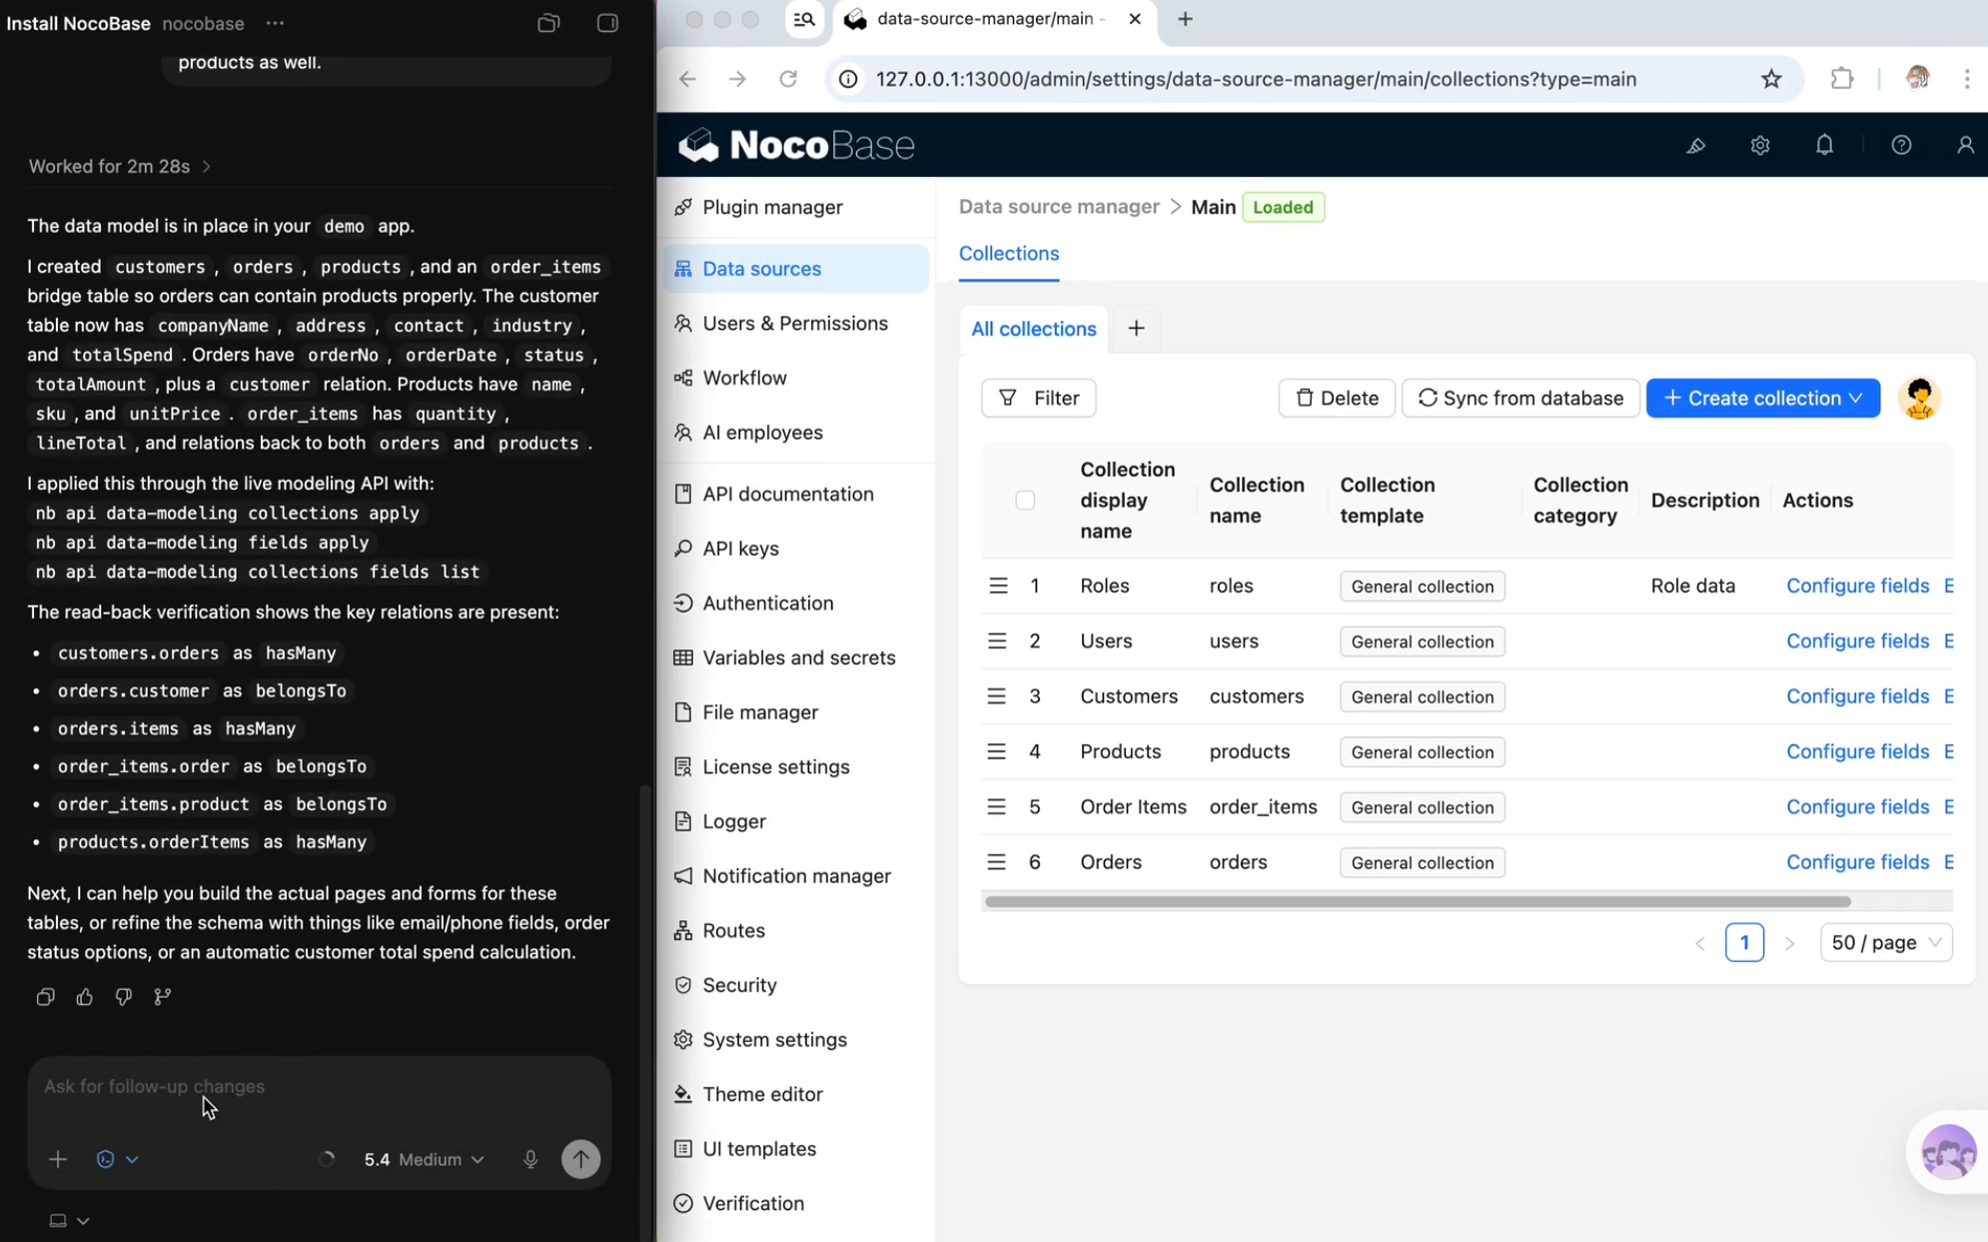
Task: Open the 5.4 Medium model selector
Action: click(425, 1159)
